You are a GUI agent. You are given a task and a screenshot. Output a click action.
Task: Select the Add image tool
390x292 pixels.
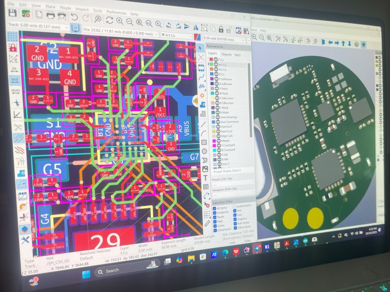(x=205, y=169)
